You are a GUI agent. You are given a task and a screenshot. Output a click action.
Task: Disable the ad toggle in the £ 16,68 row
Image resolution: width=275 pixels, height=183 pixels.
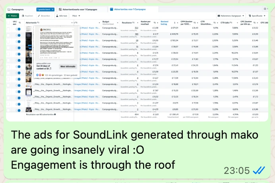[x=18, y=85]
